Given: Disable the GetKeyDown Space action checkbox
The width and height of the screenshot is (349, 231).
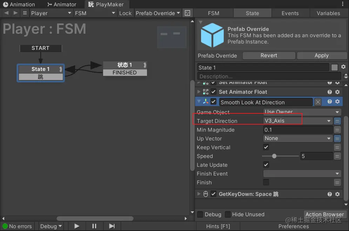Looking at the screenshot, I should (213, 194).
